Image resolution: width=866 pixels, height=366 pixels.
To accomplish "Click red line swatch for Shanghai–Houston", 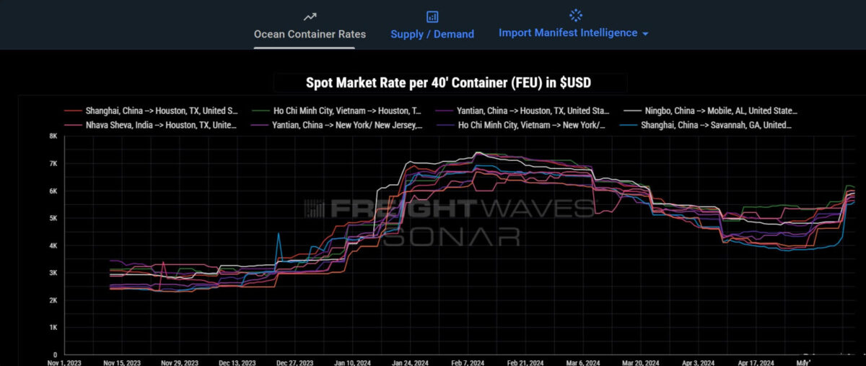I will [x=73, y=110].
